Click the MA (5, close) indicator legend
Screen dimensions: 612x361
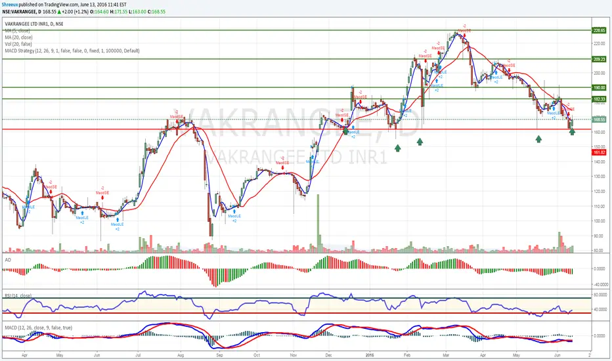[x=18, y=30]
